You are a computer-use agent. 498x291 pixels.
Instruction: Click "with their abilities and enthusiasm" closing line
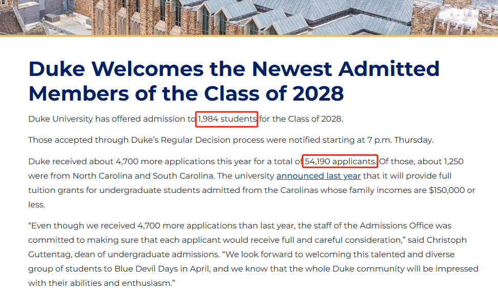[101, 283]
